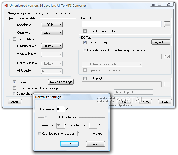178x155 pixels.
Task: Open the Minimum bitrate 160kbps dropdown
Action: point(52,46)
